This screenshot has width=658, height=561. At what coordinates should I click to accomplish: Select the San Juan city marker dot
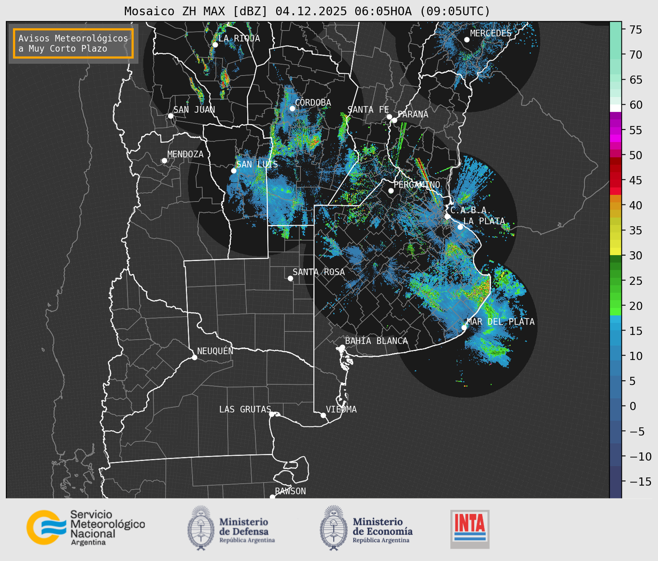(x=170, y=116)
